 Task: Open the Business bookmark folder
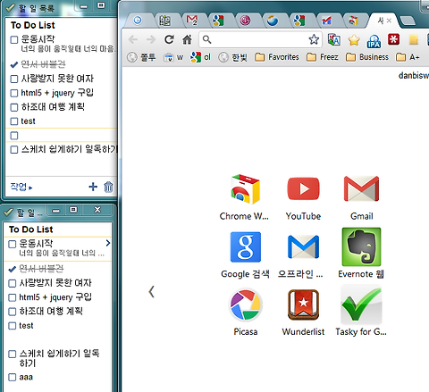[x=367, y=57]
